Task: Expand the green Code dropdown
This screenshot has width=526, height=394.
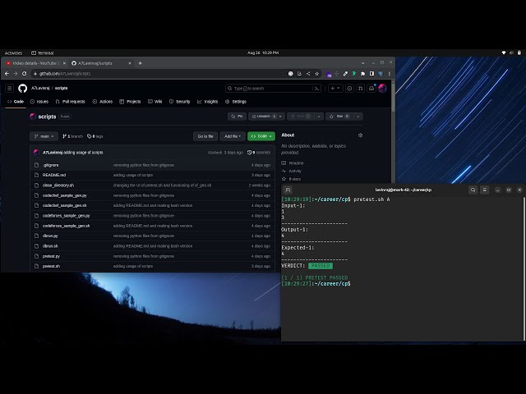Action: 261,136
